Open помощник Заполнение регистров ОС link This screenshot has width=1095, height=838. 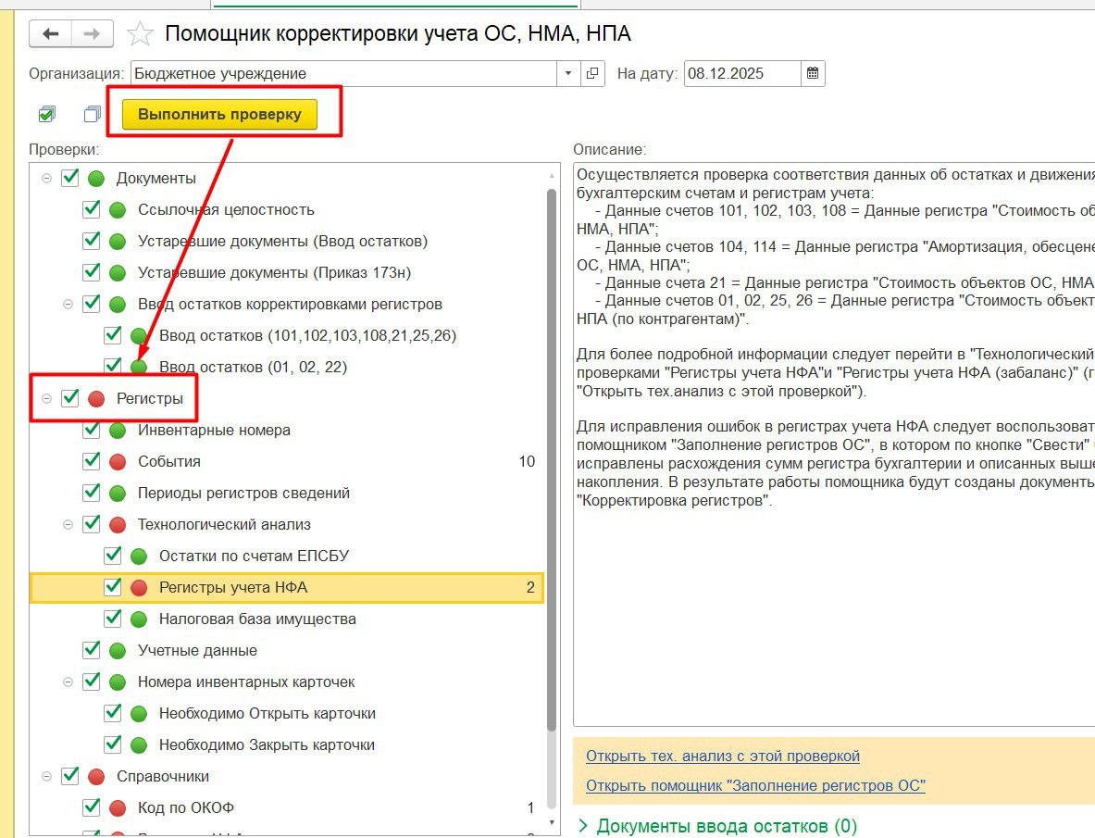coord(755,785)
